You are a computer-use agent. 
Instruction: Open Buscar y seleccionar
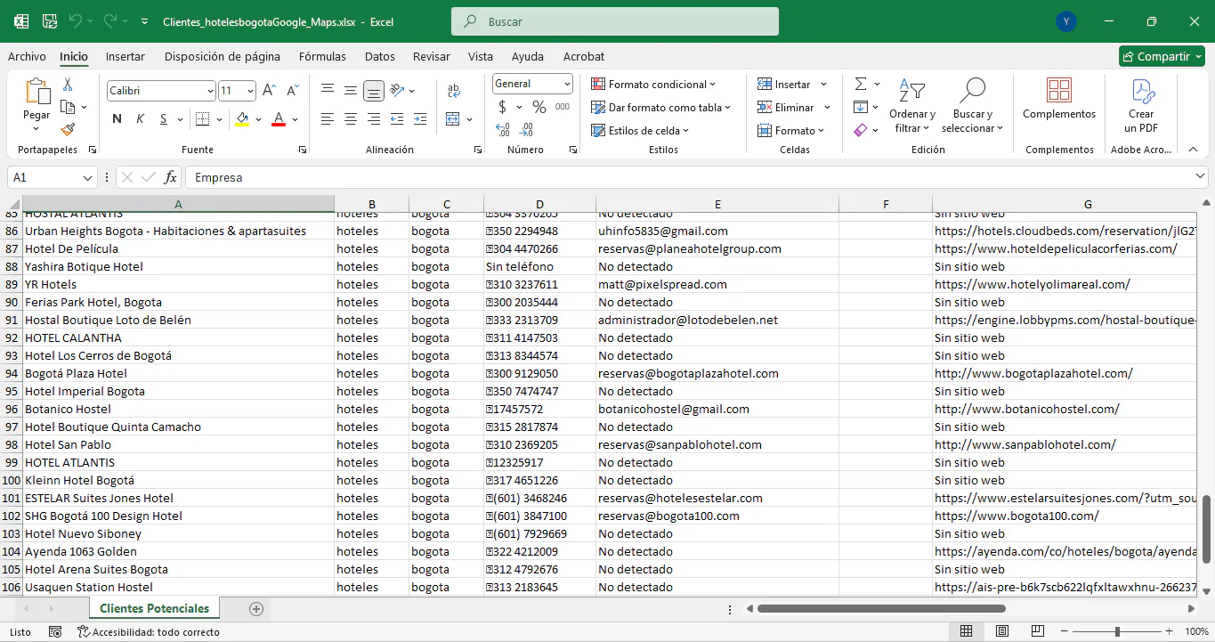point(972,106)
